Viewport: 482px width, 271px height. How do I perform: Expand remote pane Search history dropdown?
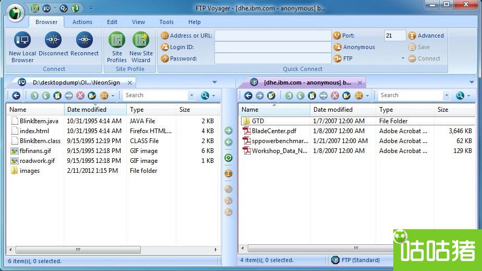(x=447, y=96)
